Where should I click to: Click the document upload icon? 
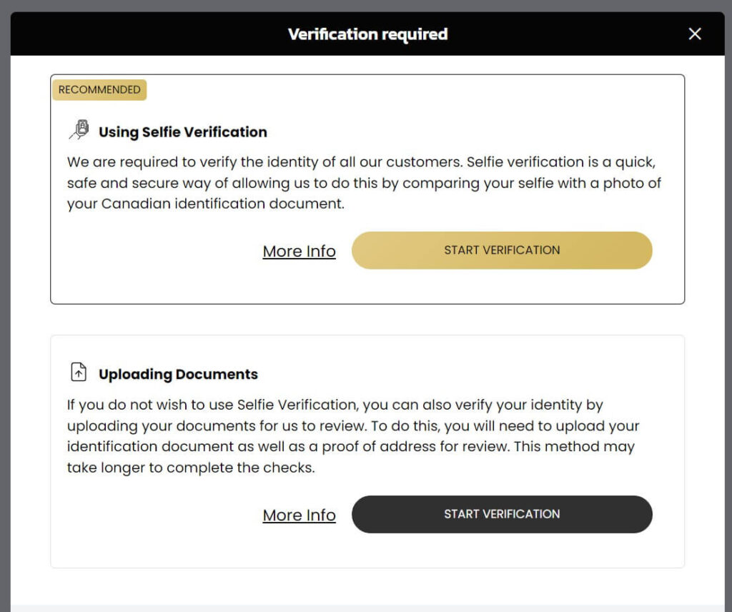coord(79,372)
